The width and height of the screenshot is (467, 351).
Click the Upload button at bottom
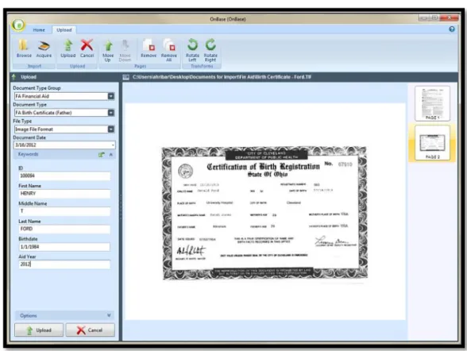[x=39, y=330]
